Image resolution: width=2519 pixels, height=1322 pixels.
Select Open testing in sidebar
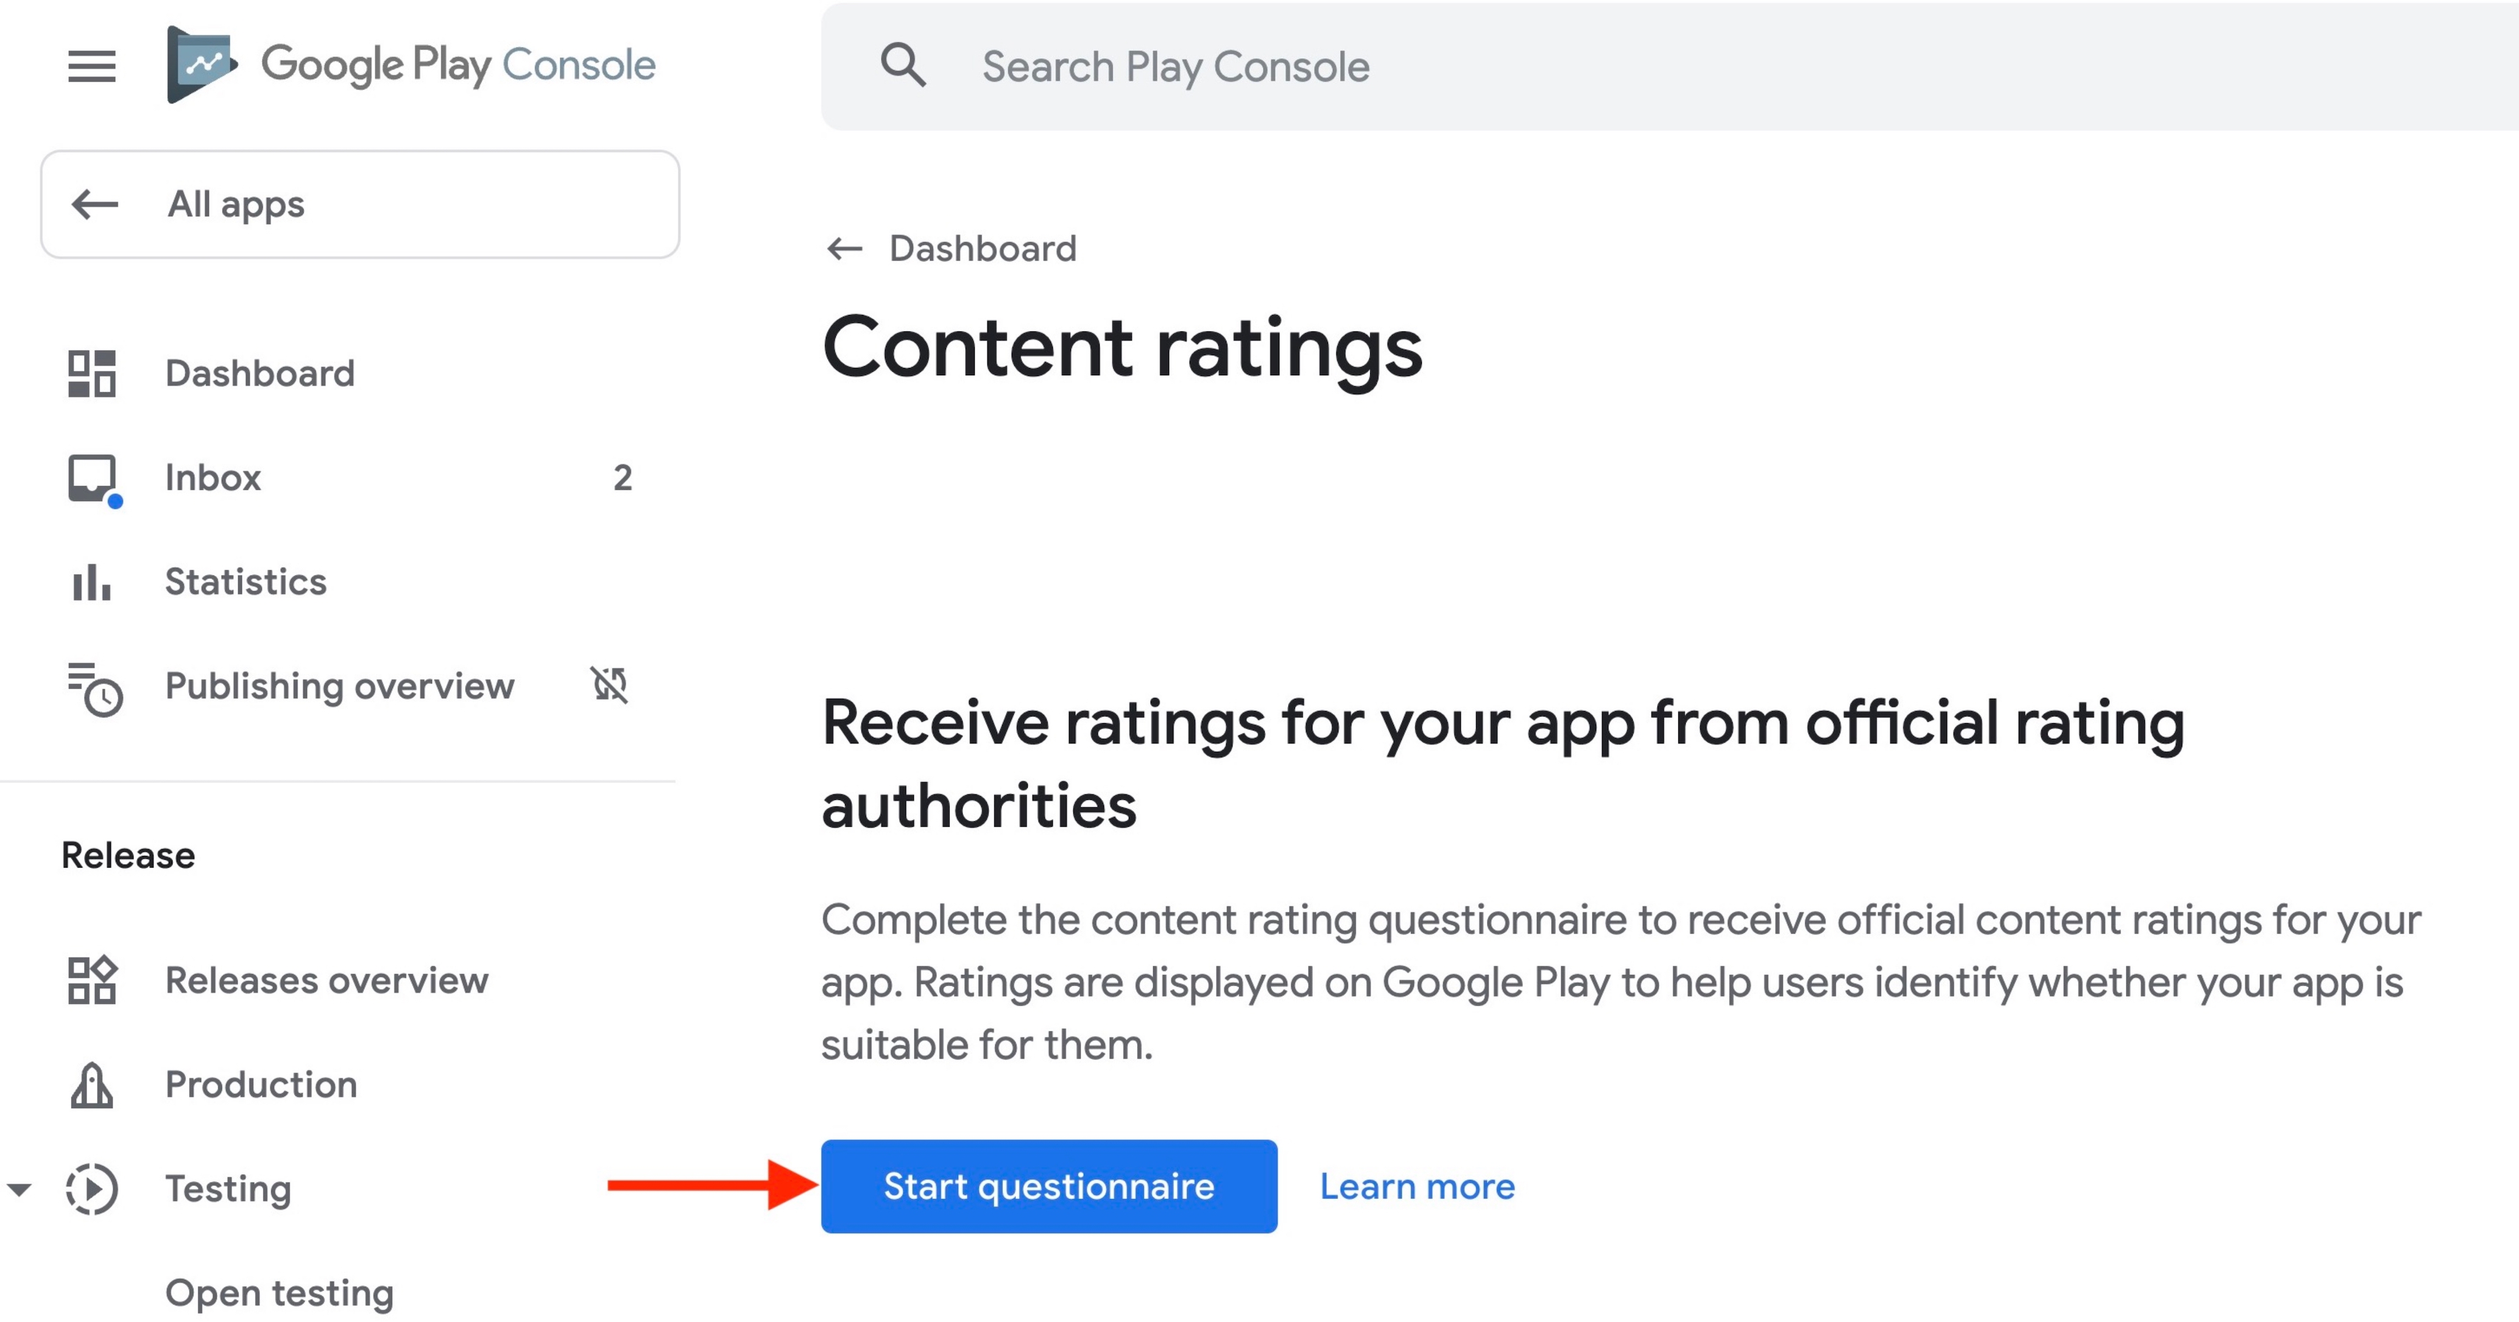(280, 1293)
